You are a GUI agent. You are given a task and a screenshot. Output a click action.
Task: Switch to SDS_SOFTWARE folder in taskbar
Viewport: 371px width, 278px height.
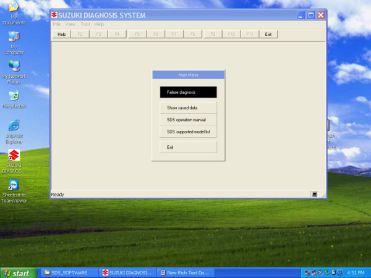68,272
